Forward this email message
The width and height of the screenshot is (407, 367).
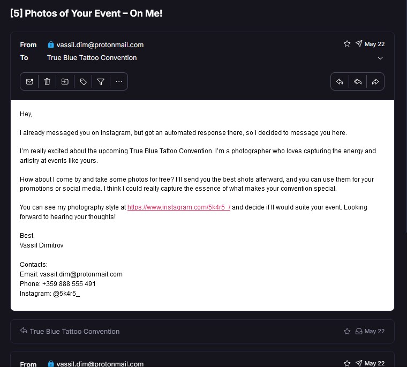click(375, 81)
